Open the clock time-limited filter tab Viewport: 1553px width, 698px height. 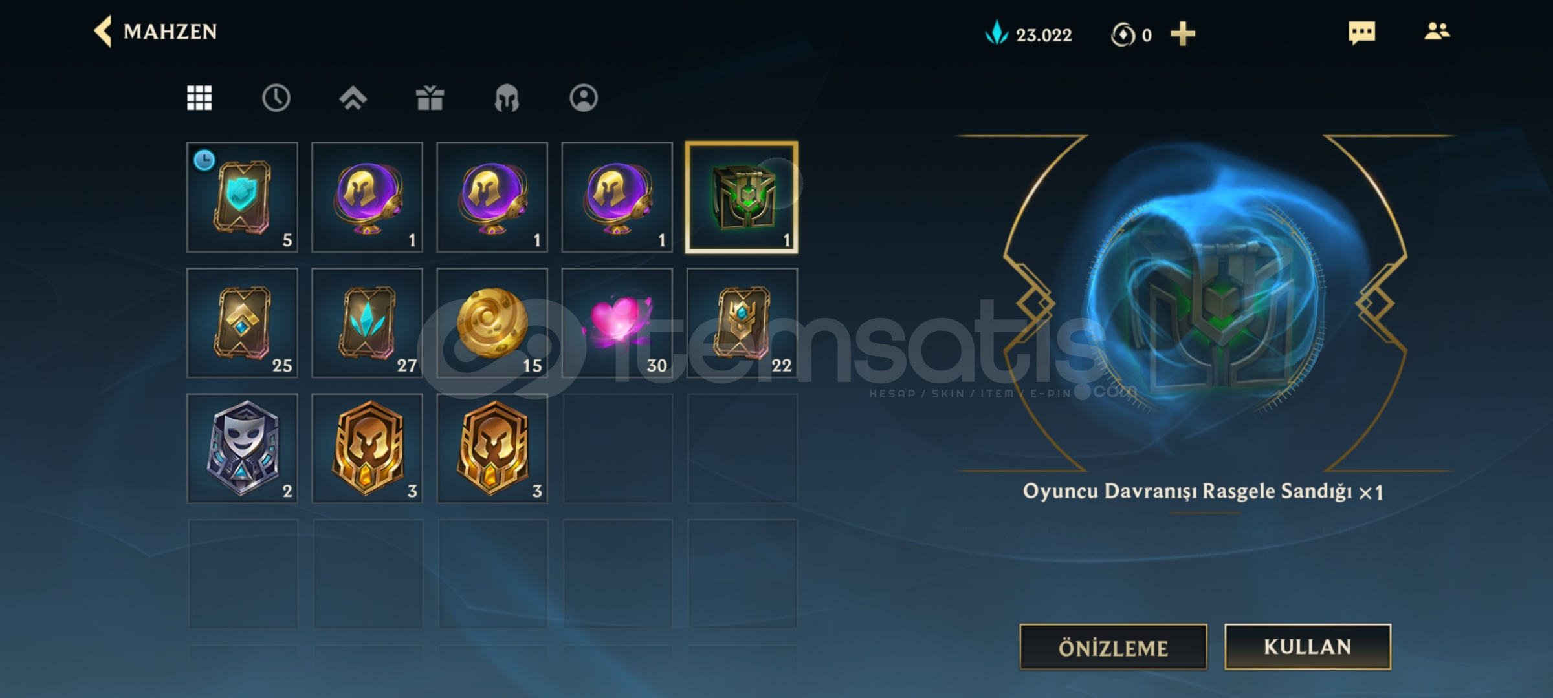pos(276,98)
